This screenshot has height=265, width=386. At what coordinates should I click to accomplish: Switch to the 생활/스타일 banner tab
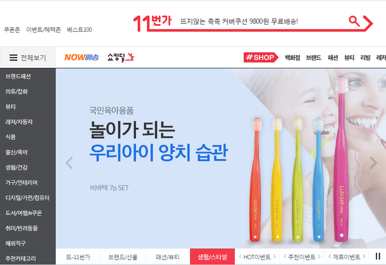point(212,257)
